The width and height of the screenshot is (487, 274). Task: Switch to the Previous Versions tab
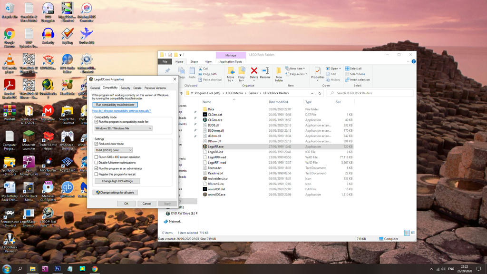[155, 88]
